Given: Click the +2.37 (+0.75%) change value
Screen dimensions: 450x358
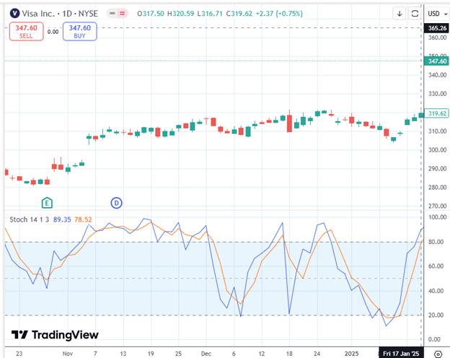Looking at the screenshot, I should 279,14.
